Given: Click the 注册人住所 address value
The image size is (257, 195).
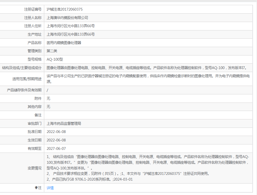Looking at the screenshot, I should coord(71,26).
